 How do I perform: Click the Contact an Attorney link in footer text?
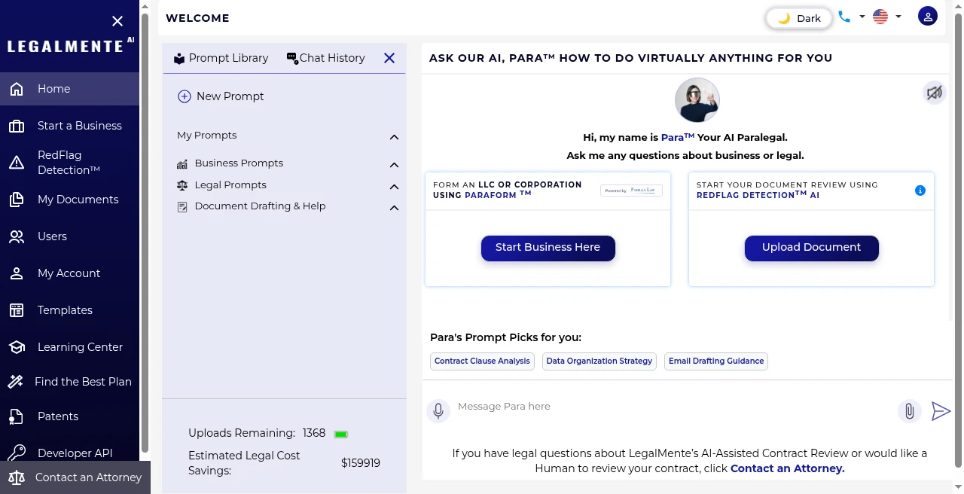coord(788,468)
